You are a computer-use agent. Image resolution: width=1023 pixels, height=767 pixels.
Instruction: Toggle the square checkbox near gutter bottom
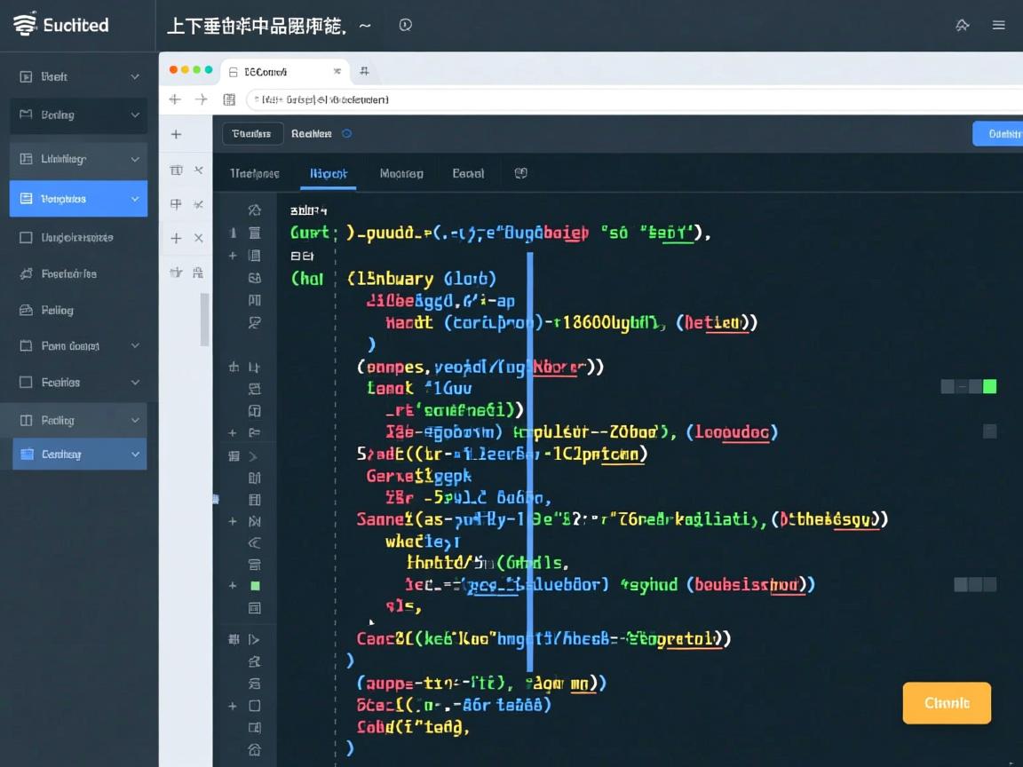point(255,706)
